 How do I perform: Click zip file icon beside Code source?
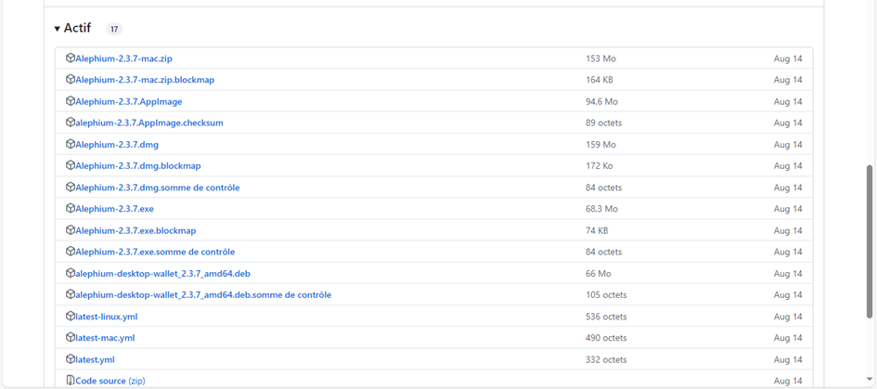coord(71,381)
